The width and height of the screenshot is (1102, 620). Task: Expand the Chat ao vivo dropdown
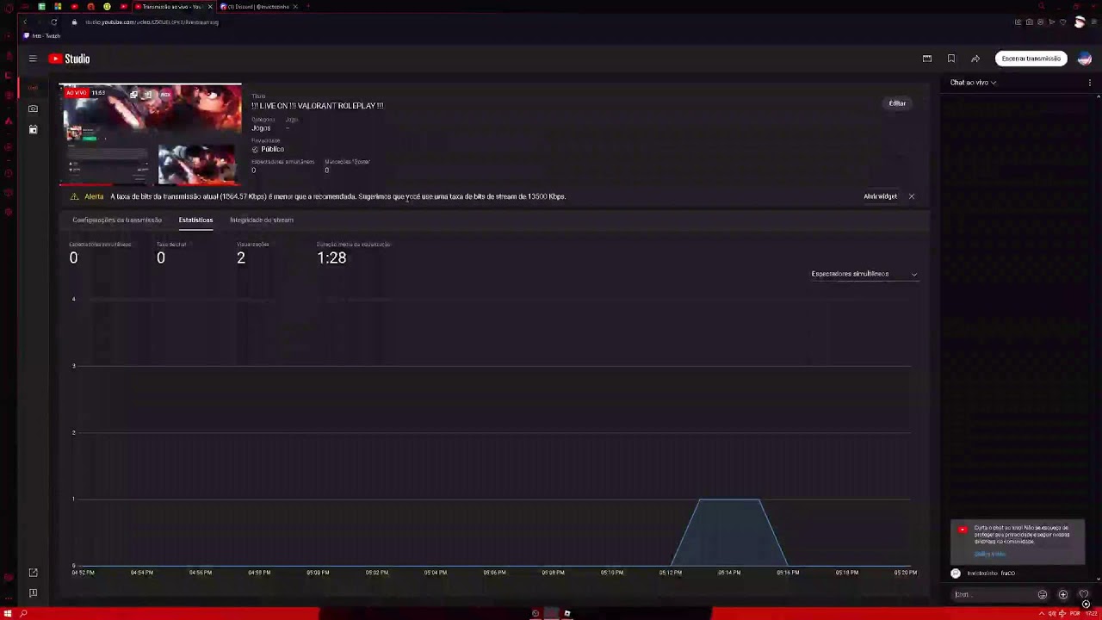pyautogui.click(x=973, y=83)
